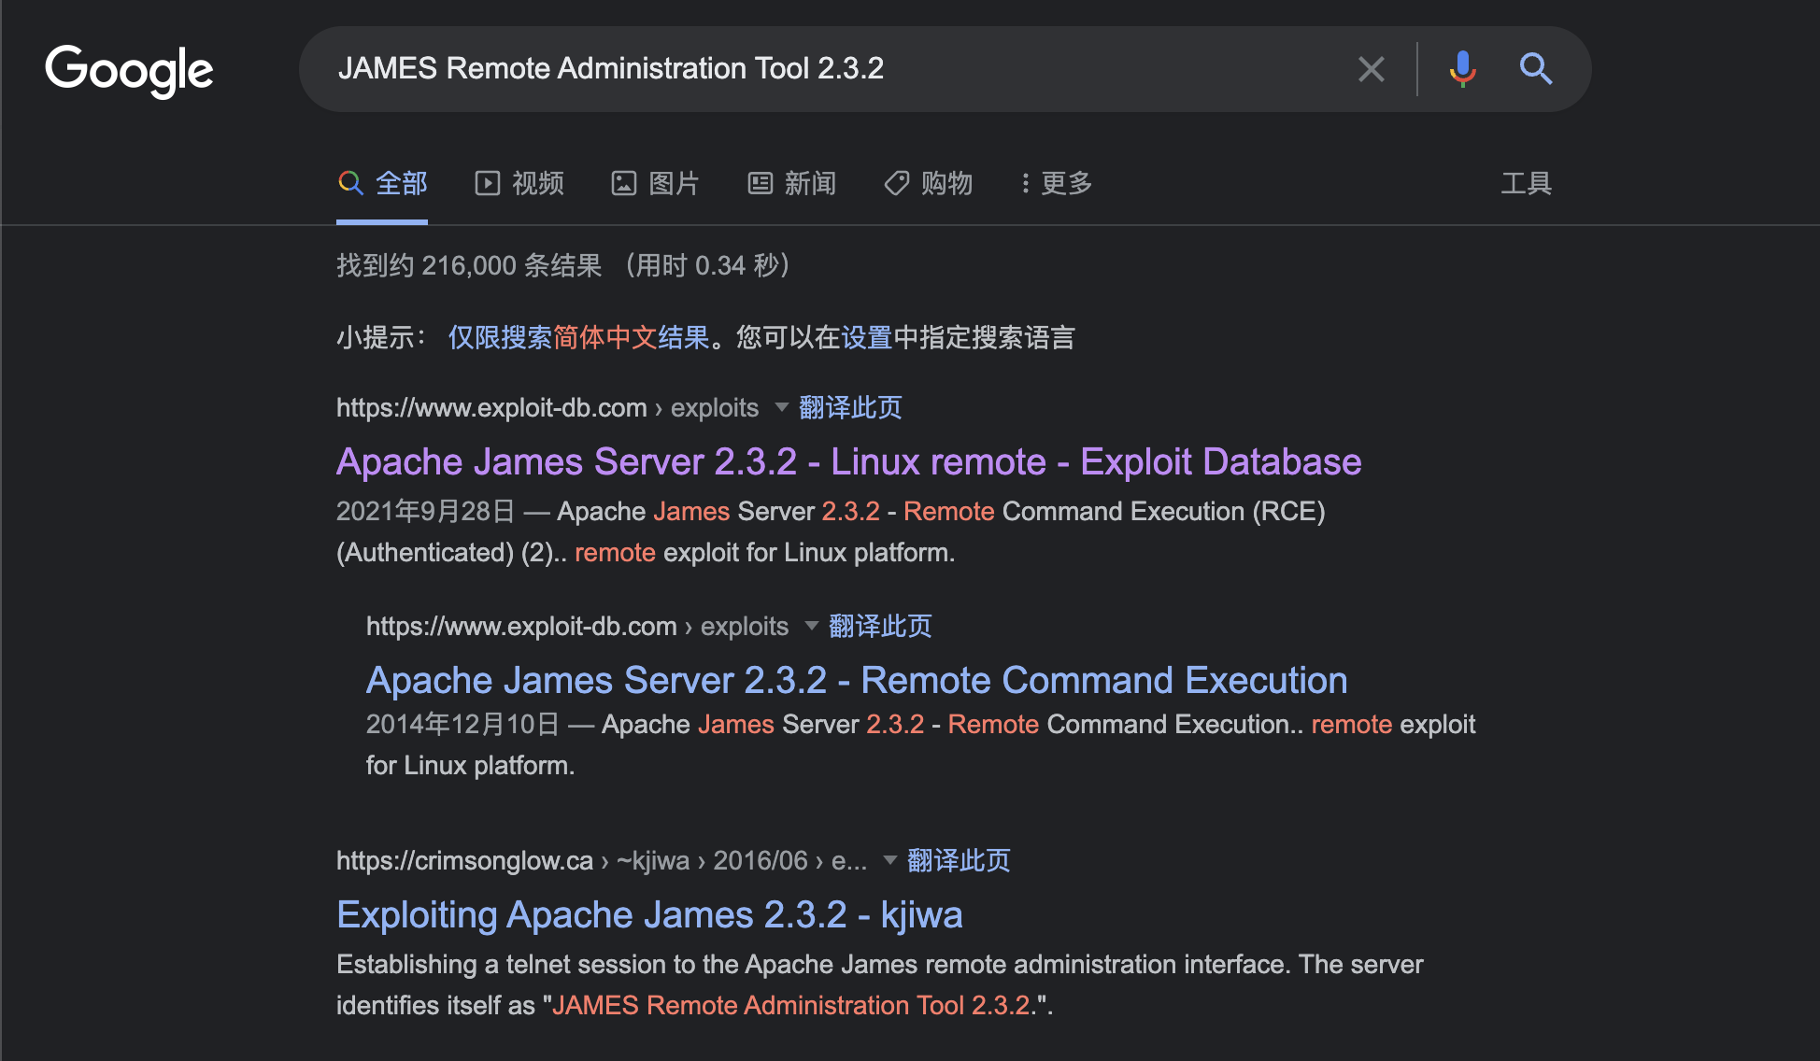Open the 工具 tools options

pyautogui.click(x=1527, y=183)
